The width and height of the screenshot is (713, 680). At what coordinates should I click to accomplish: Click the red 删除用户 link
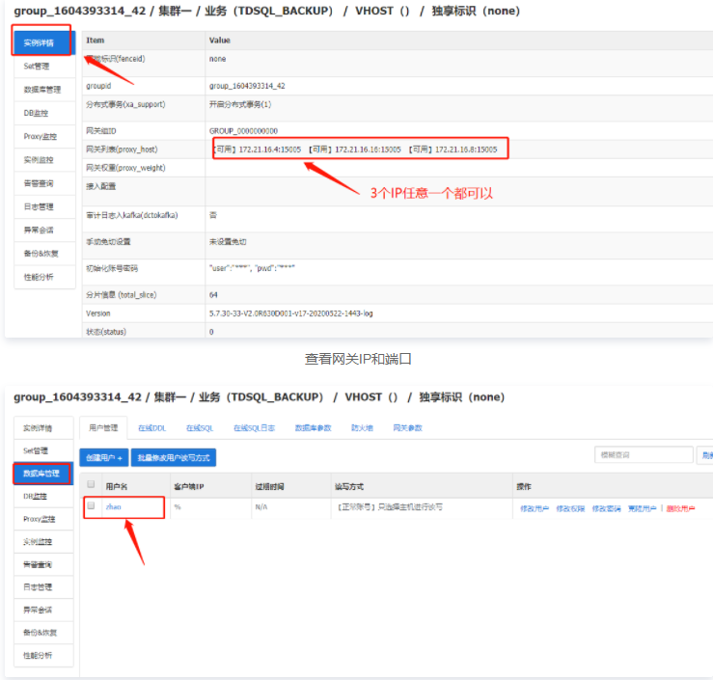(x=679, y=507)
